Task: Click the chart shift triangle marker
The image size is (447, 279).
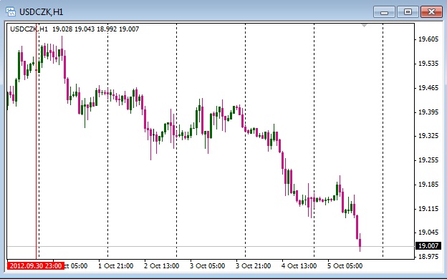Action: click(x=364, y=26)
